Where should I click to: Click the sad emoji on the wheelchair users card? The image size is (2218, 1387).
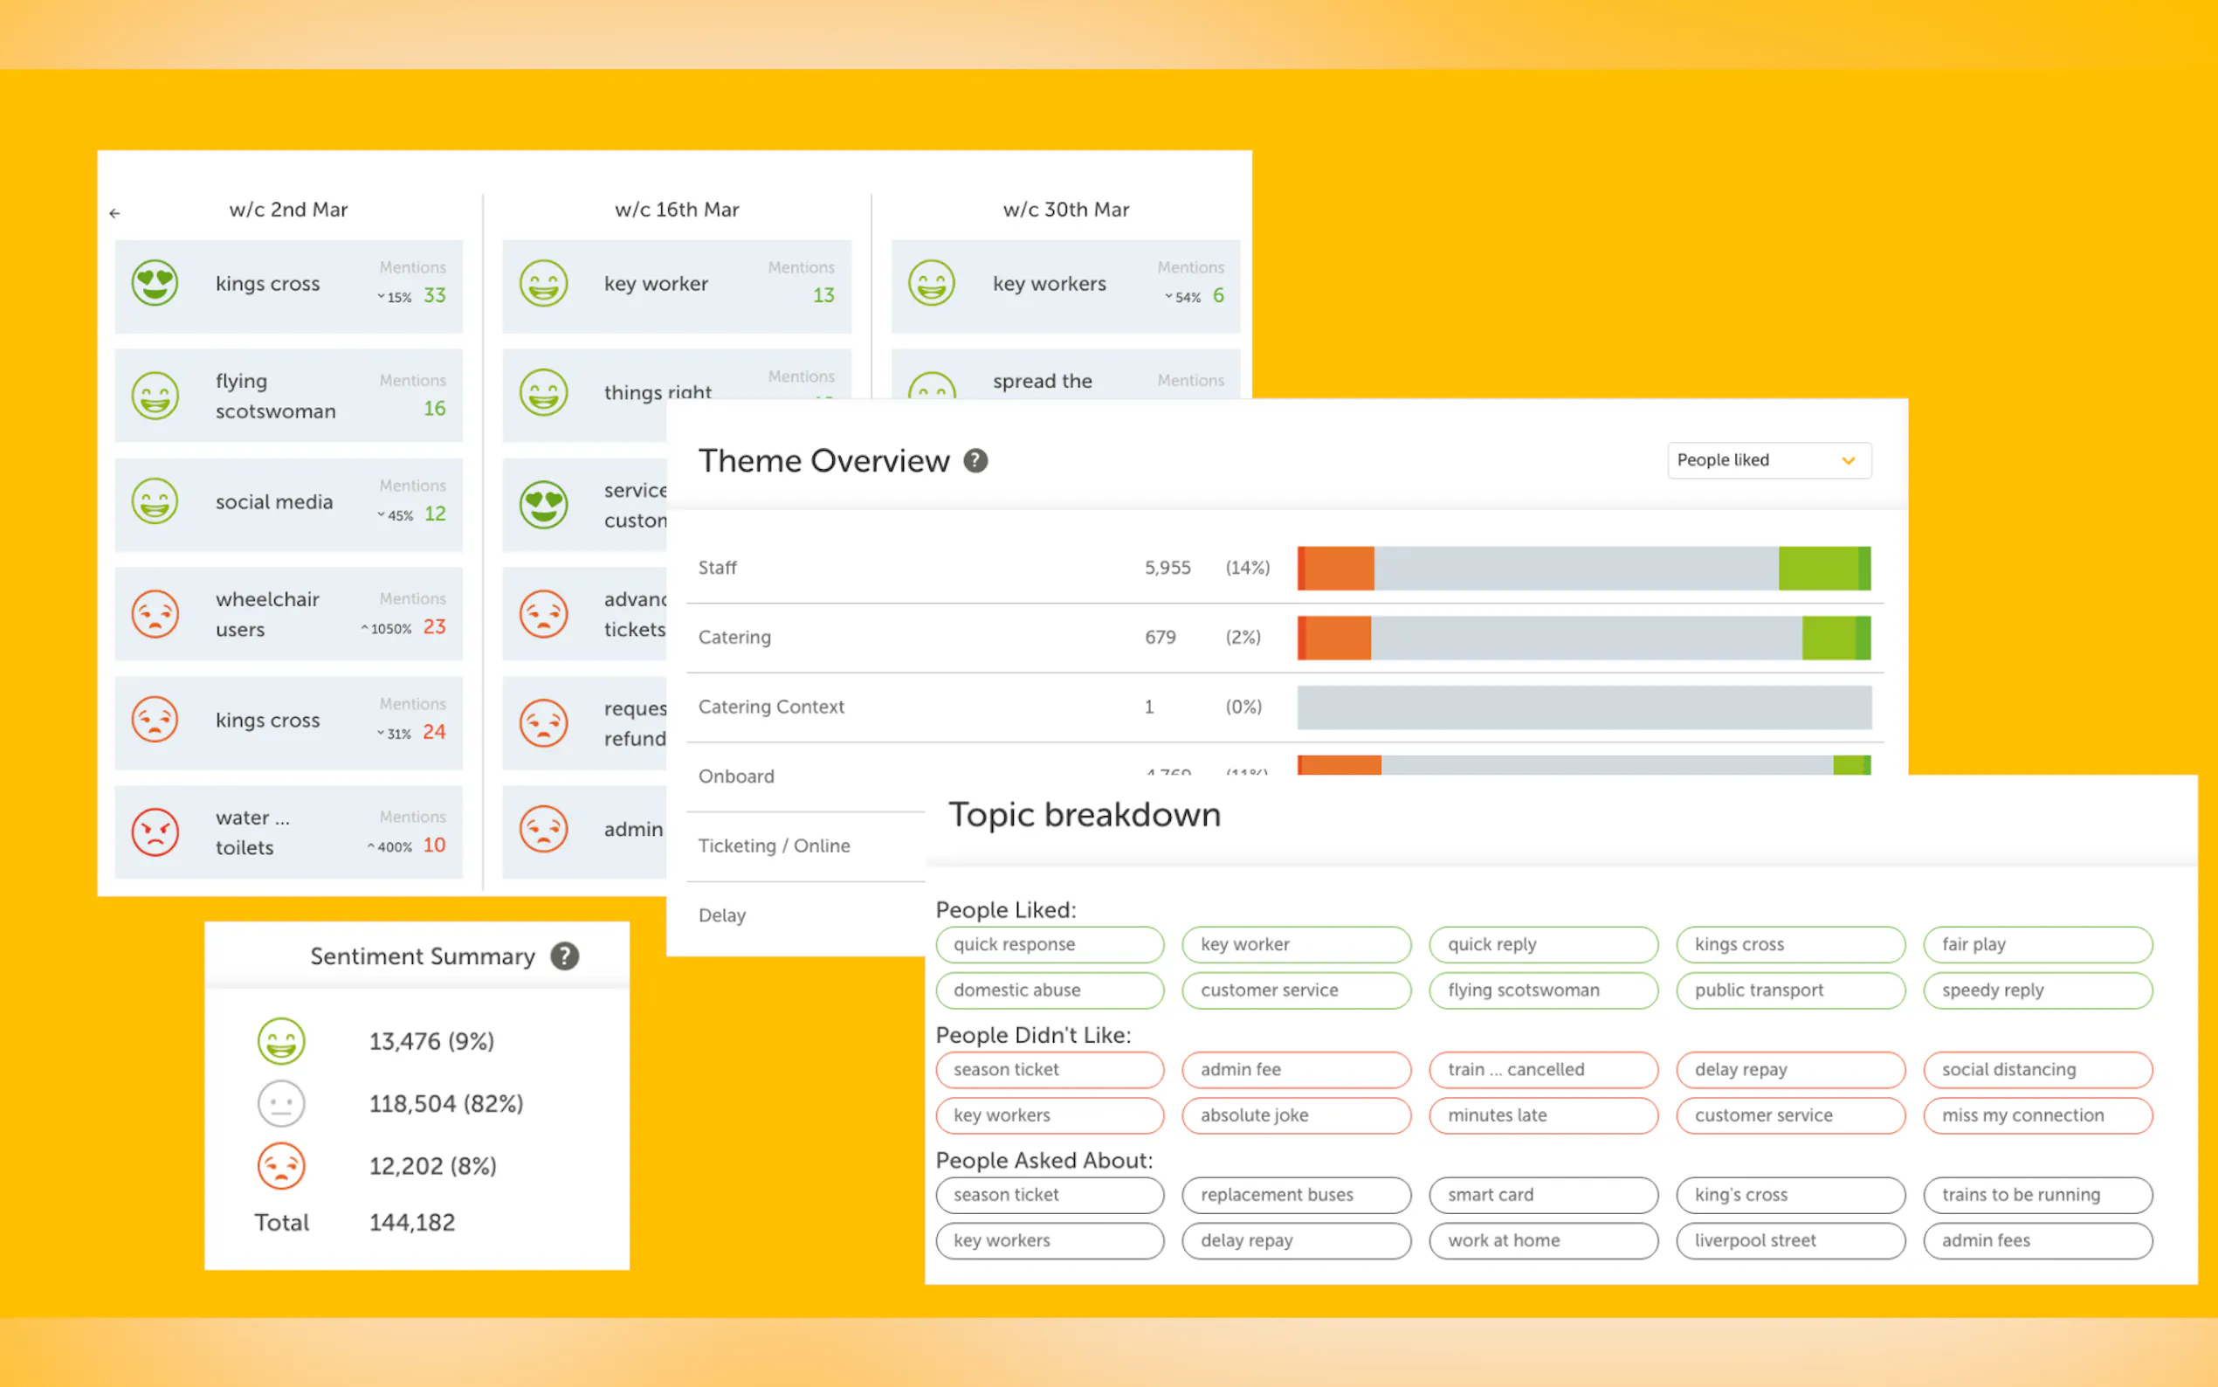[x=155, y=614]
